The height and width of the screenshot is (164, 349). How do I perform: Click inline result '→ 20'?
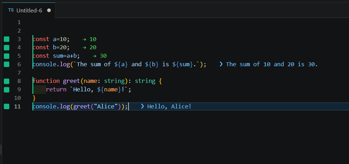click(89, 47)
